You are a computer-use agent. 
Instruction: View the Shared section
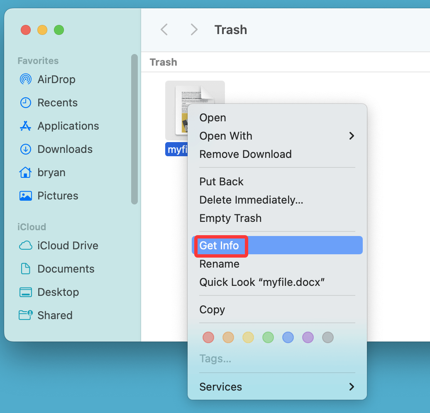coord(55,315)
